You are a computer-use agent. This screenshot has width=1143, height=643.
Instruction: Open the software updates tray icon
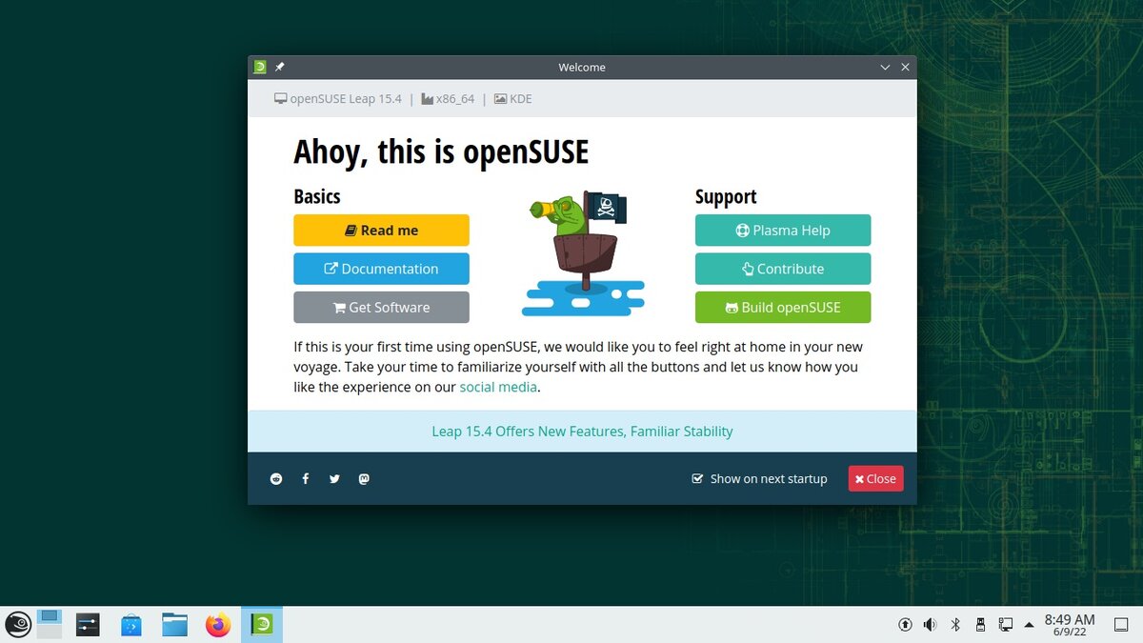click(905, 625)
